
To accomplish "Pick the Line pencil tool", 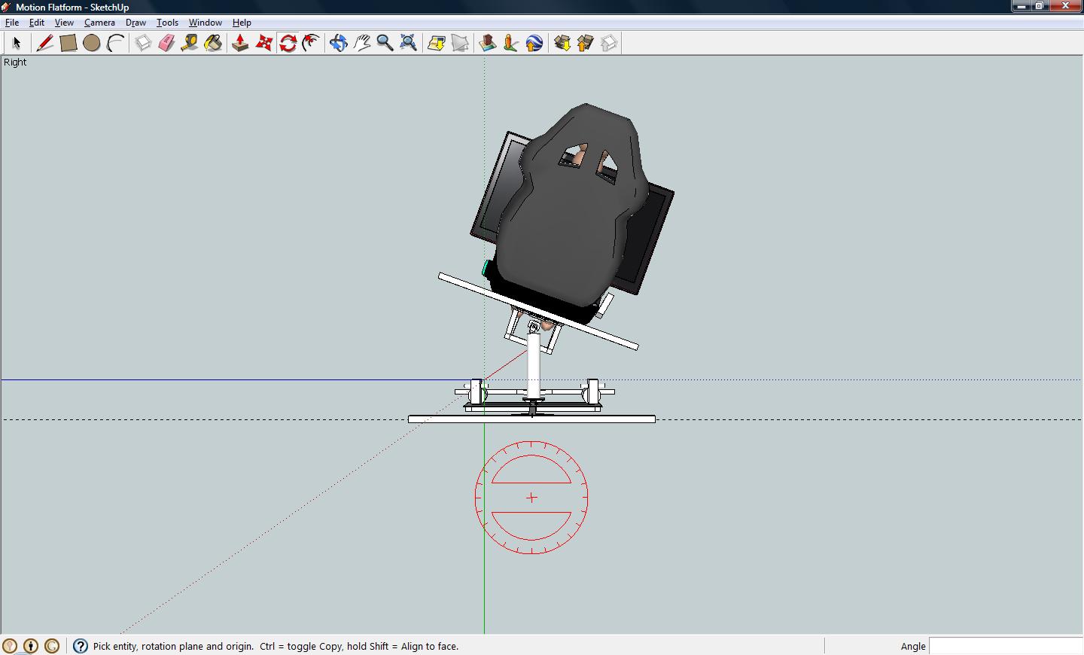I will pos(44,43).
